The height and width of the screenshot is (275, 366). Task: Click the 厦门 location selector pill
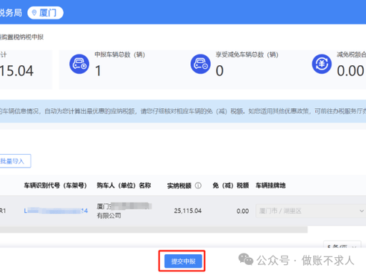[45, 13]
